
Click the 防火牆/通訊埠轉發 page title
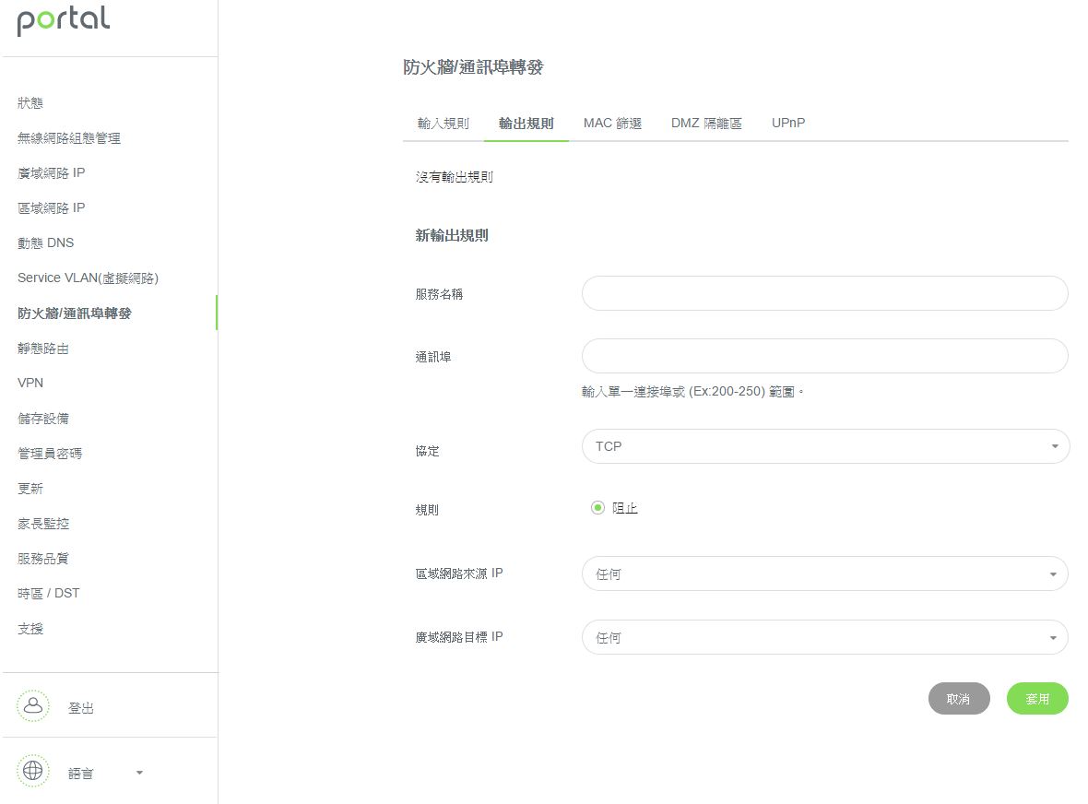click(x=473, y=67)
